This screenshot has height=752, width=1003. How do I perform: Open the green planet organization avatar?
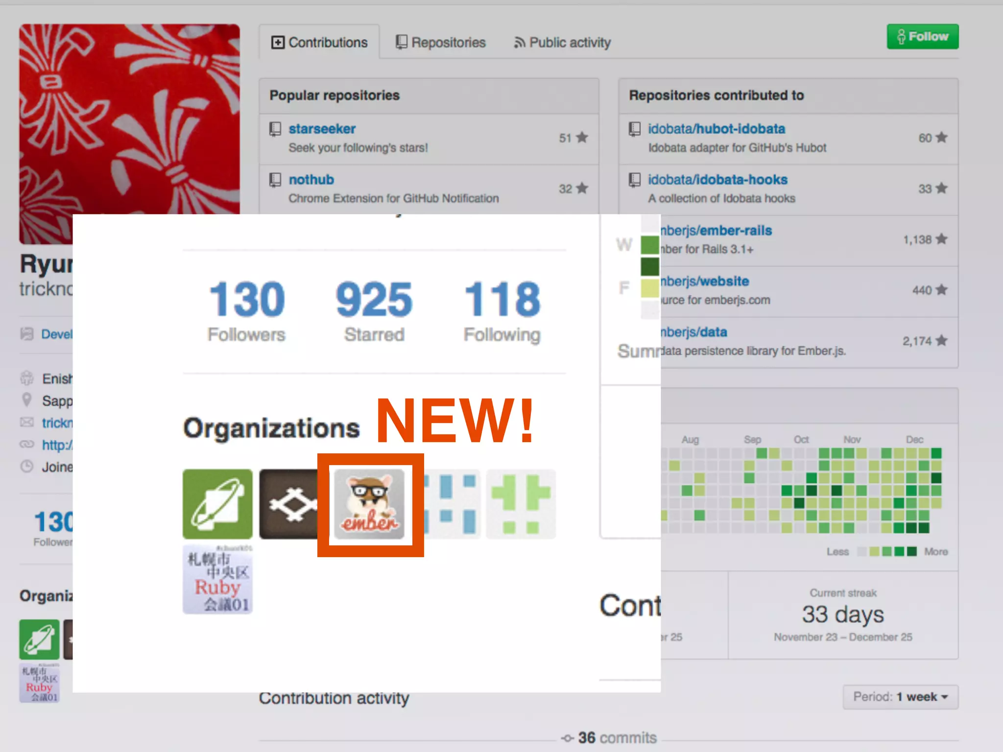(x=217, y=504)
